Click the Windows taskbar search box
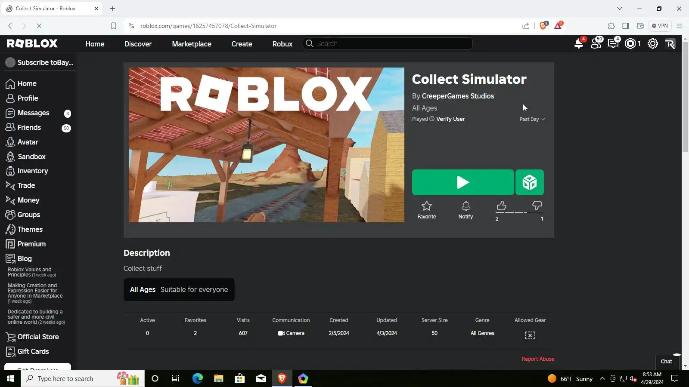The width and height of the screenshot is (689, 387). pyautogui.click(x=83, y=378)
